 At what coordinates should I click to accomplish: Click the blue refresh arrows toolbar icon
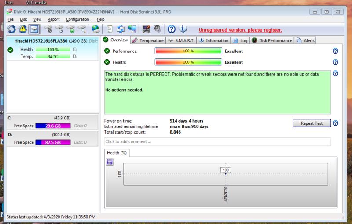(x=12, y=29)
